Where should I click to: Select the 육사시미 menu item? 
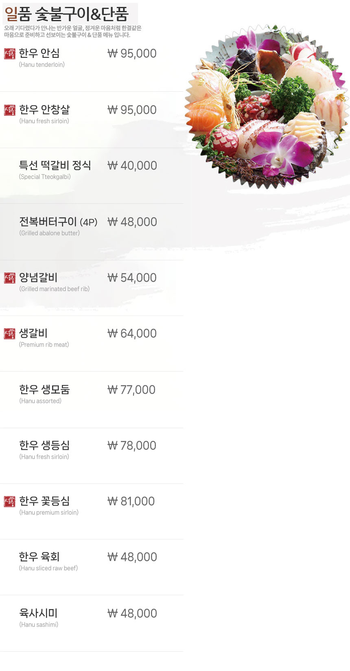click(x=38, y=613)
